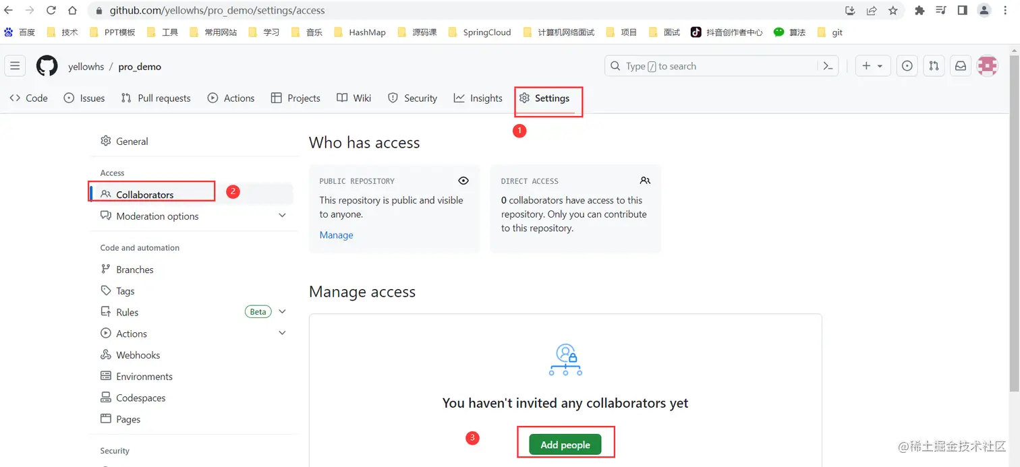This screenshot has width=1020, height=467.
Task: Install app via the address bar download icon
Action: point(850,10)
